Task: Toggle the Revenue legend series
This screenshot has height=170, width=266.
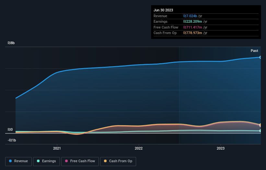Action: point(18,161)
